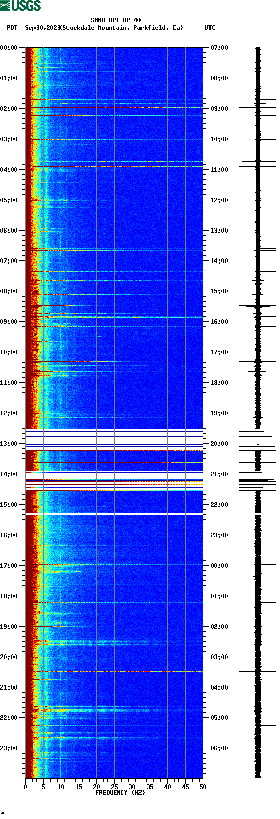The image size is (280, 819).
Task: Click the 02:00 UTC time label
Action: [x=219, y=627]
